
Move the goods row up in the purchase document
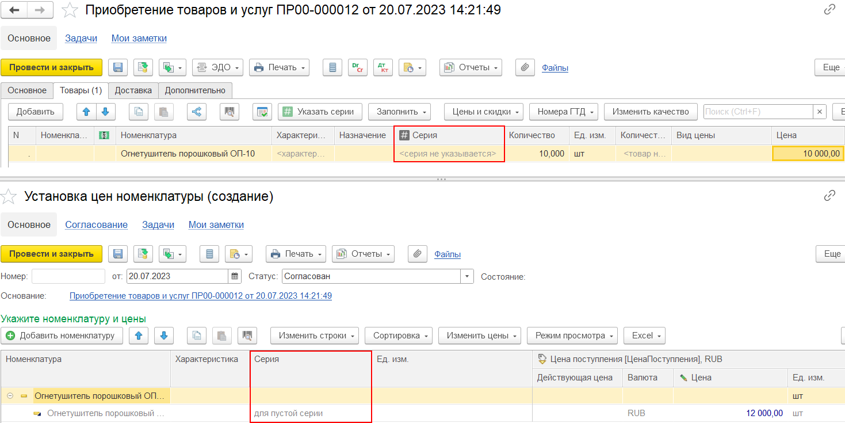[86, 112]
